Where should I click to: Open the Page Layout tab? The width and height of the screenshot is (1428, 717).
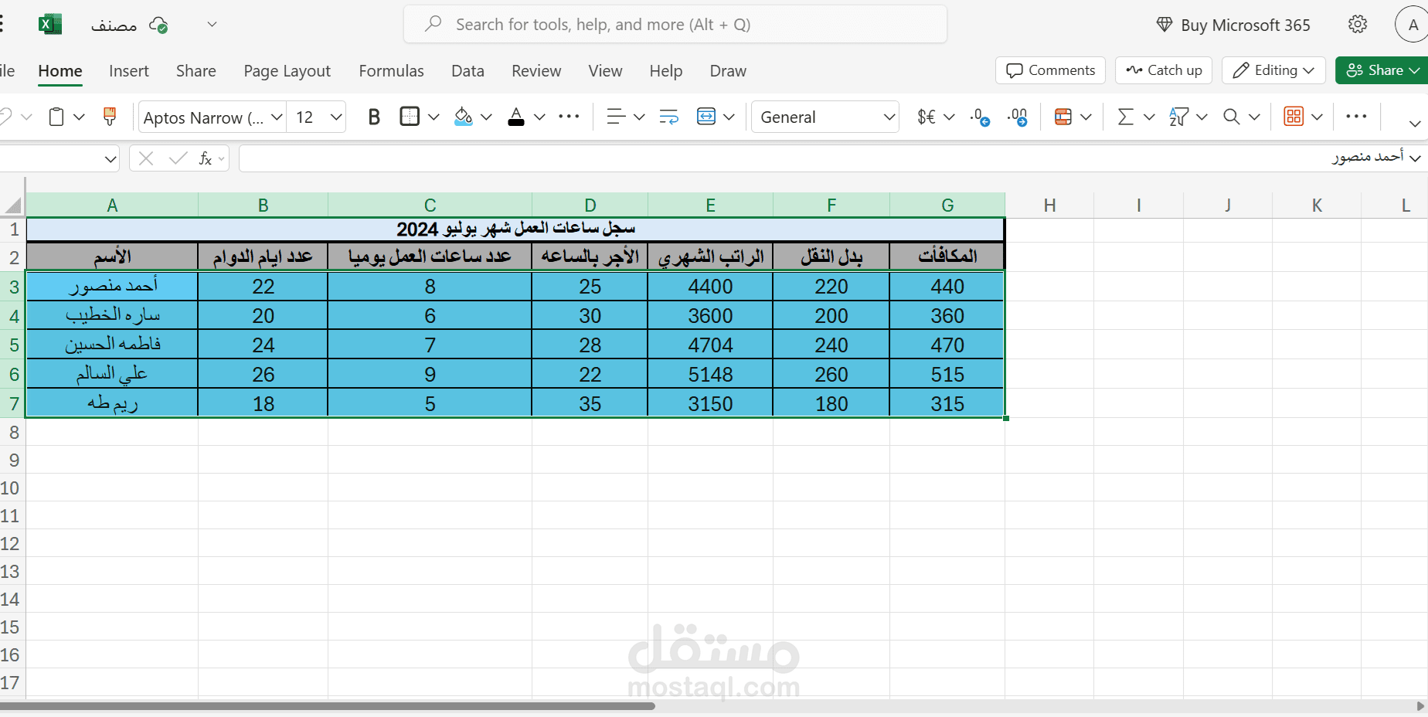click(x=287, y=71)
